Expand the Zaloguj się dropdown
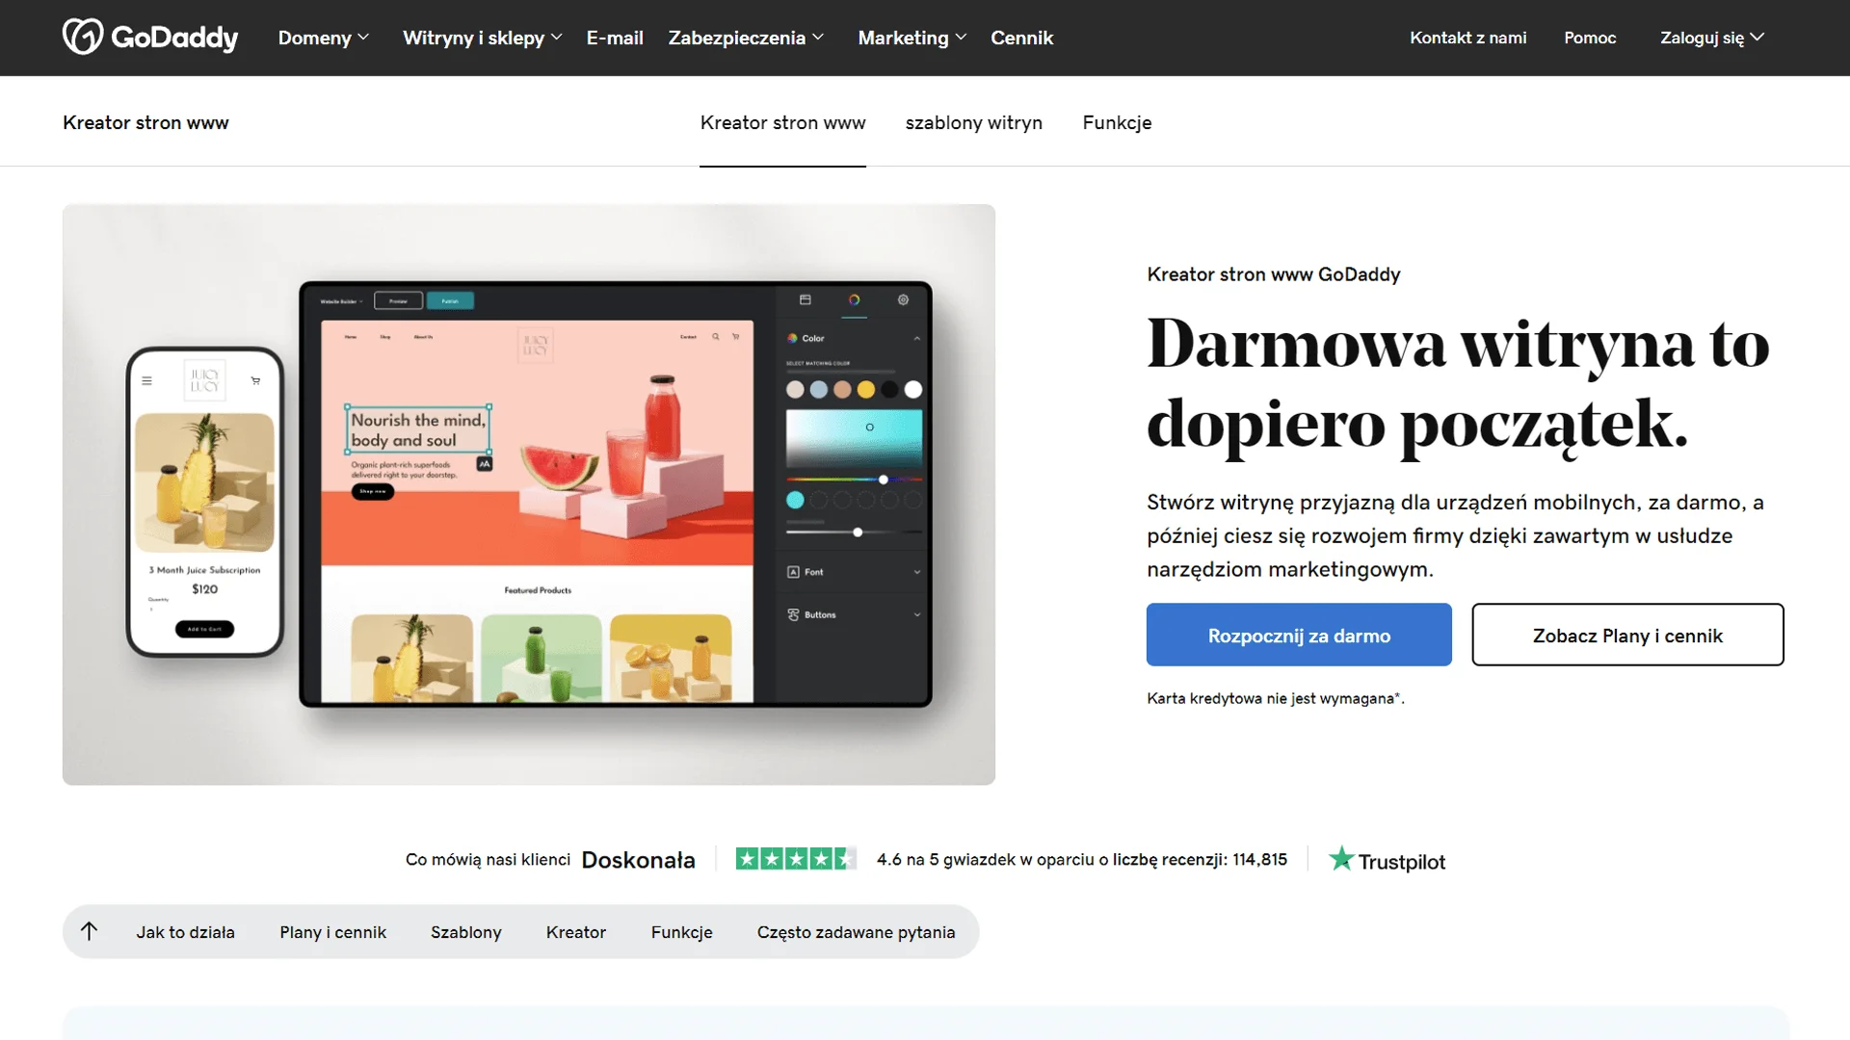 click(x=1711, y=38)
